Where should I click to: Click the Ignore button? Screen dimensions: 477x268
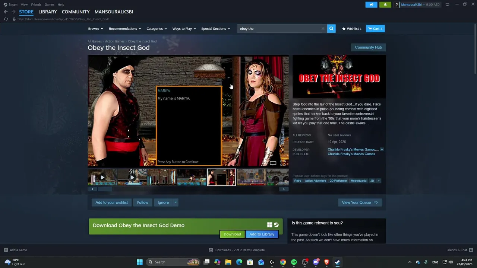coord(163,202)
